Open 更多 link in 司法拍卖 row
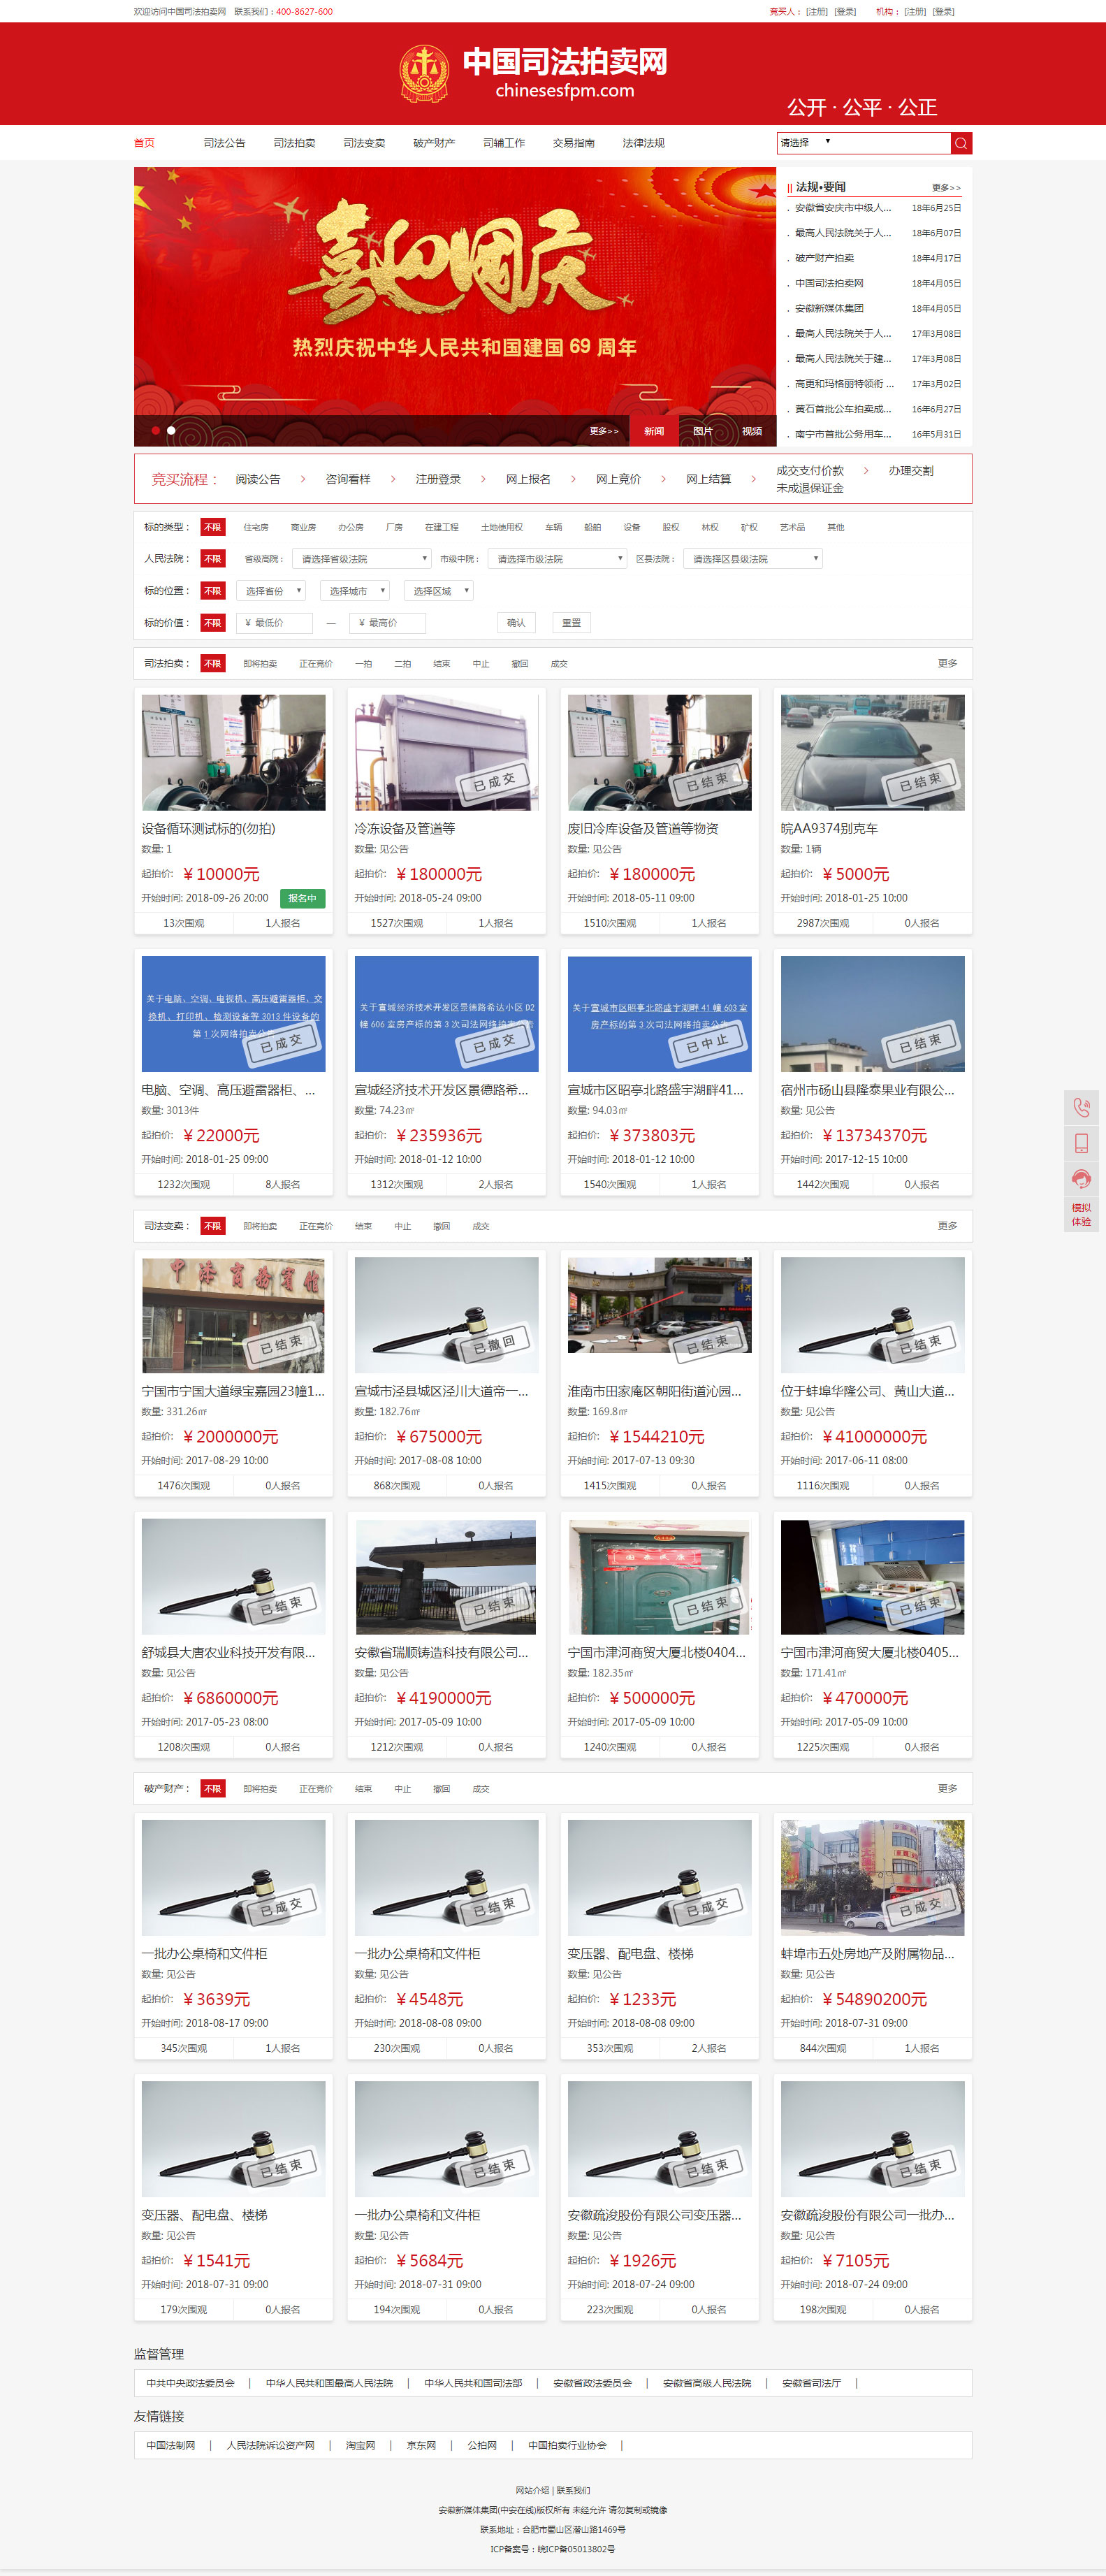The image size is (1106, 2576). pyautogui.click(x=948, y=664)
